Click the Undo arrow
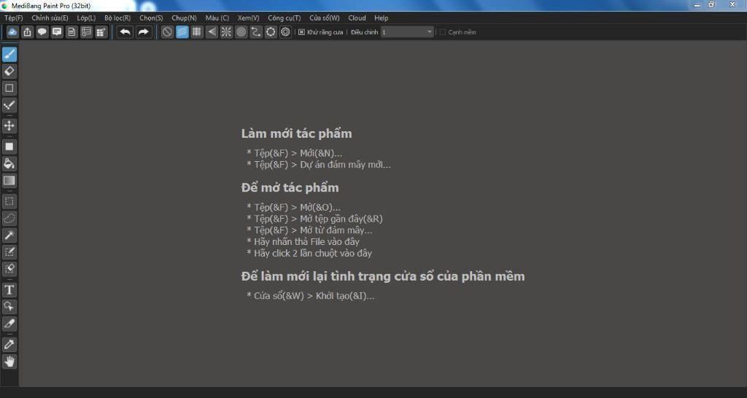The width and height of the screenshot is (747, 398). tap(125, 32)
